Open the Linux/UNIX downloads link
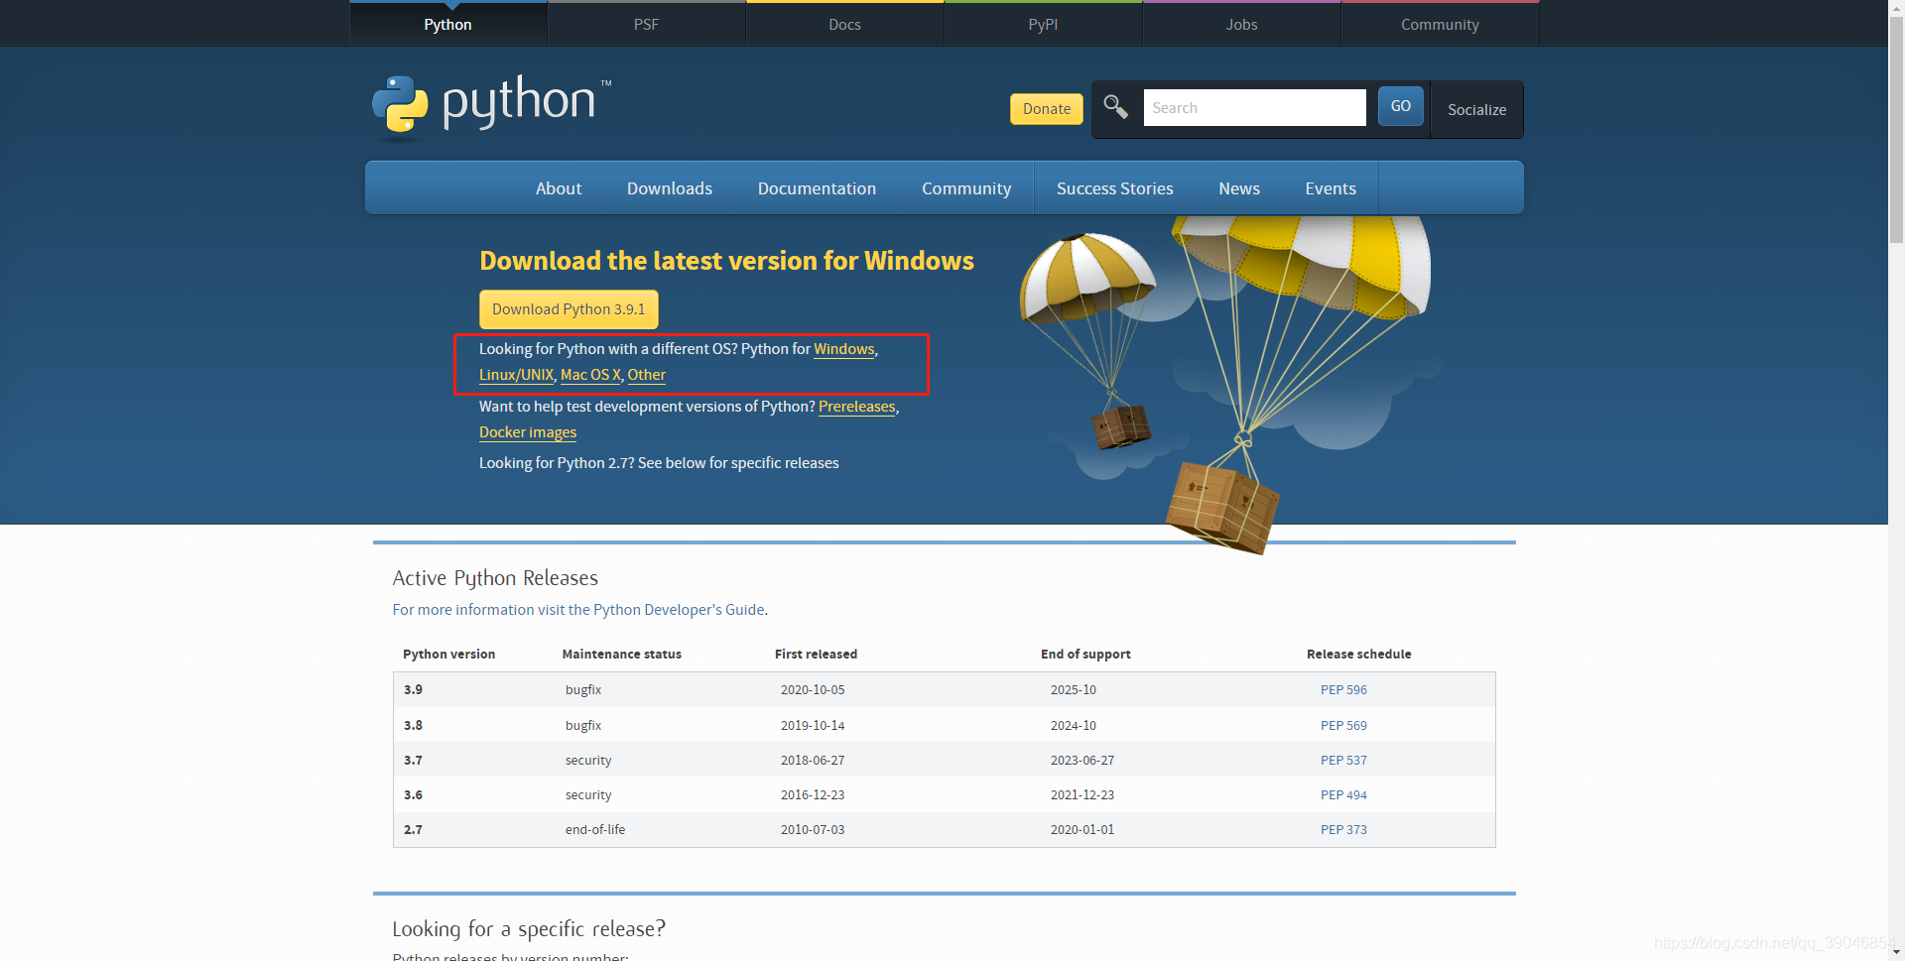This screenshot has height=961, width=1905. point(515,374)
